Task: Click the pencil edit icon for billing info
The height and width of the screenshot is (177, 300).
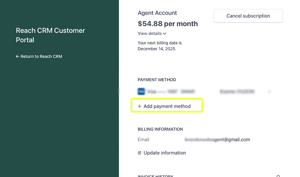Action: [139, 153]
